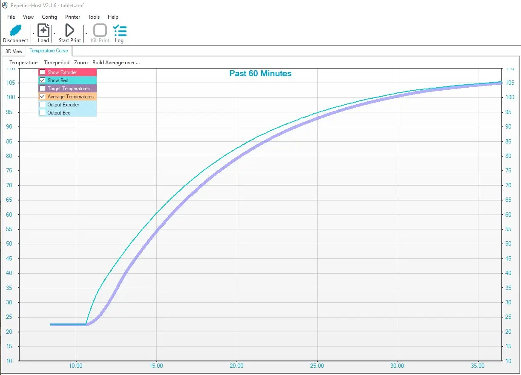Click the Start Print play icon
This screenshot has height=375, width=521.
click(x=69, y=30)
